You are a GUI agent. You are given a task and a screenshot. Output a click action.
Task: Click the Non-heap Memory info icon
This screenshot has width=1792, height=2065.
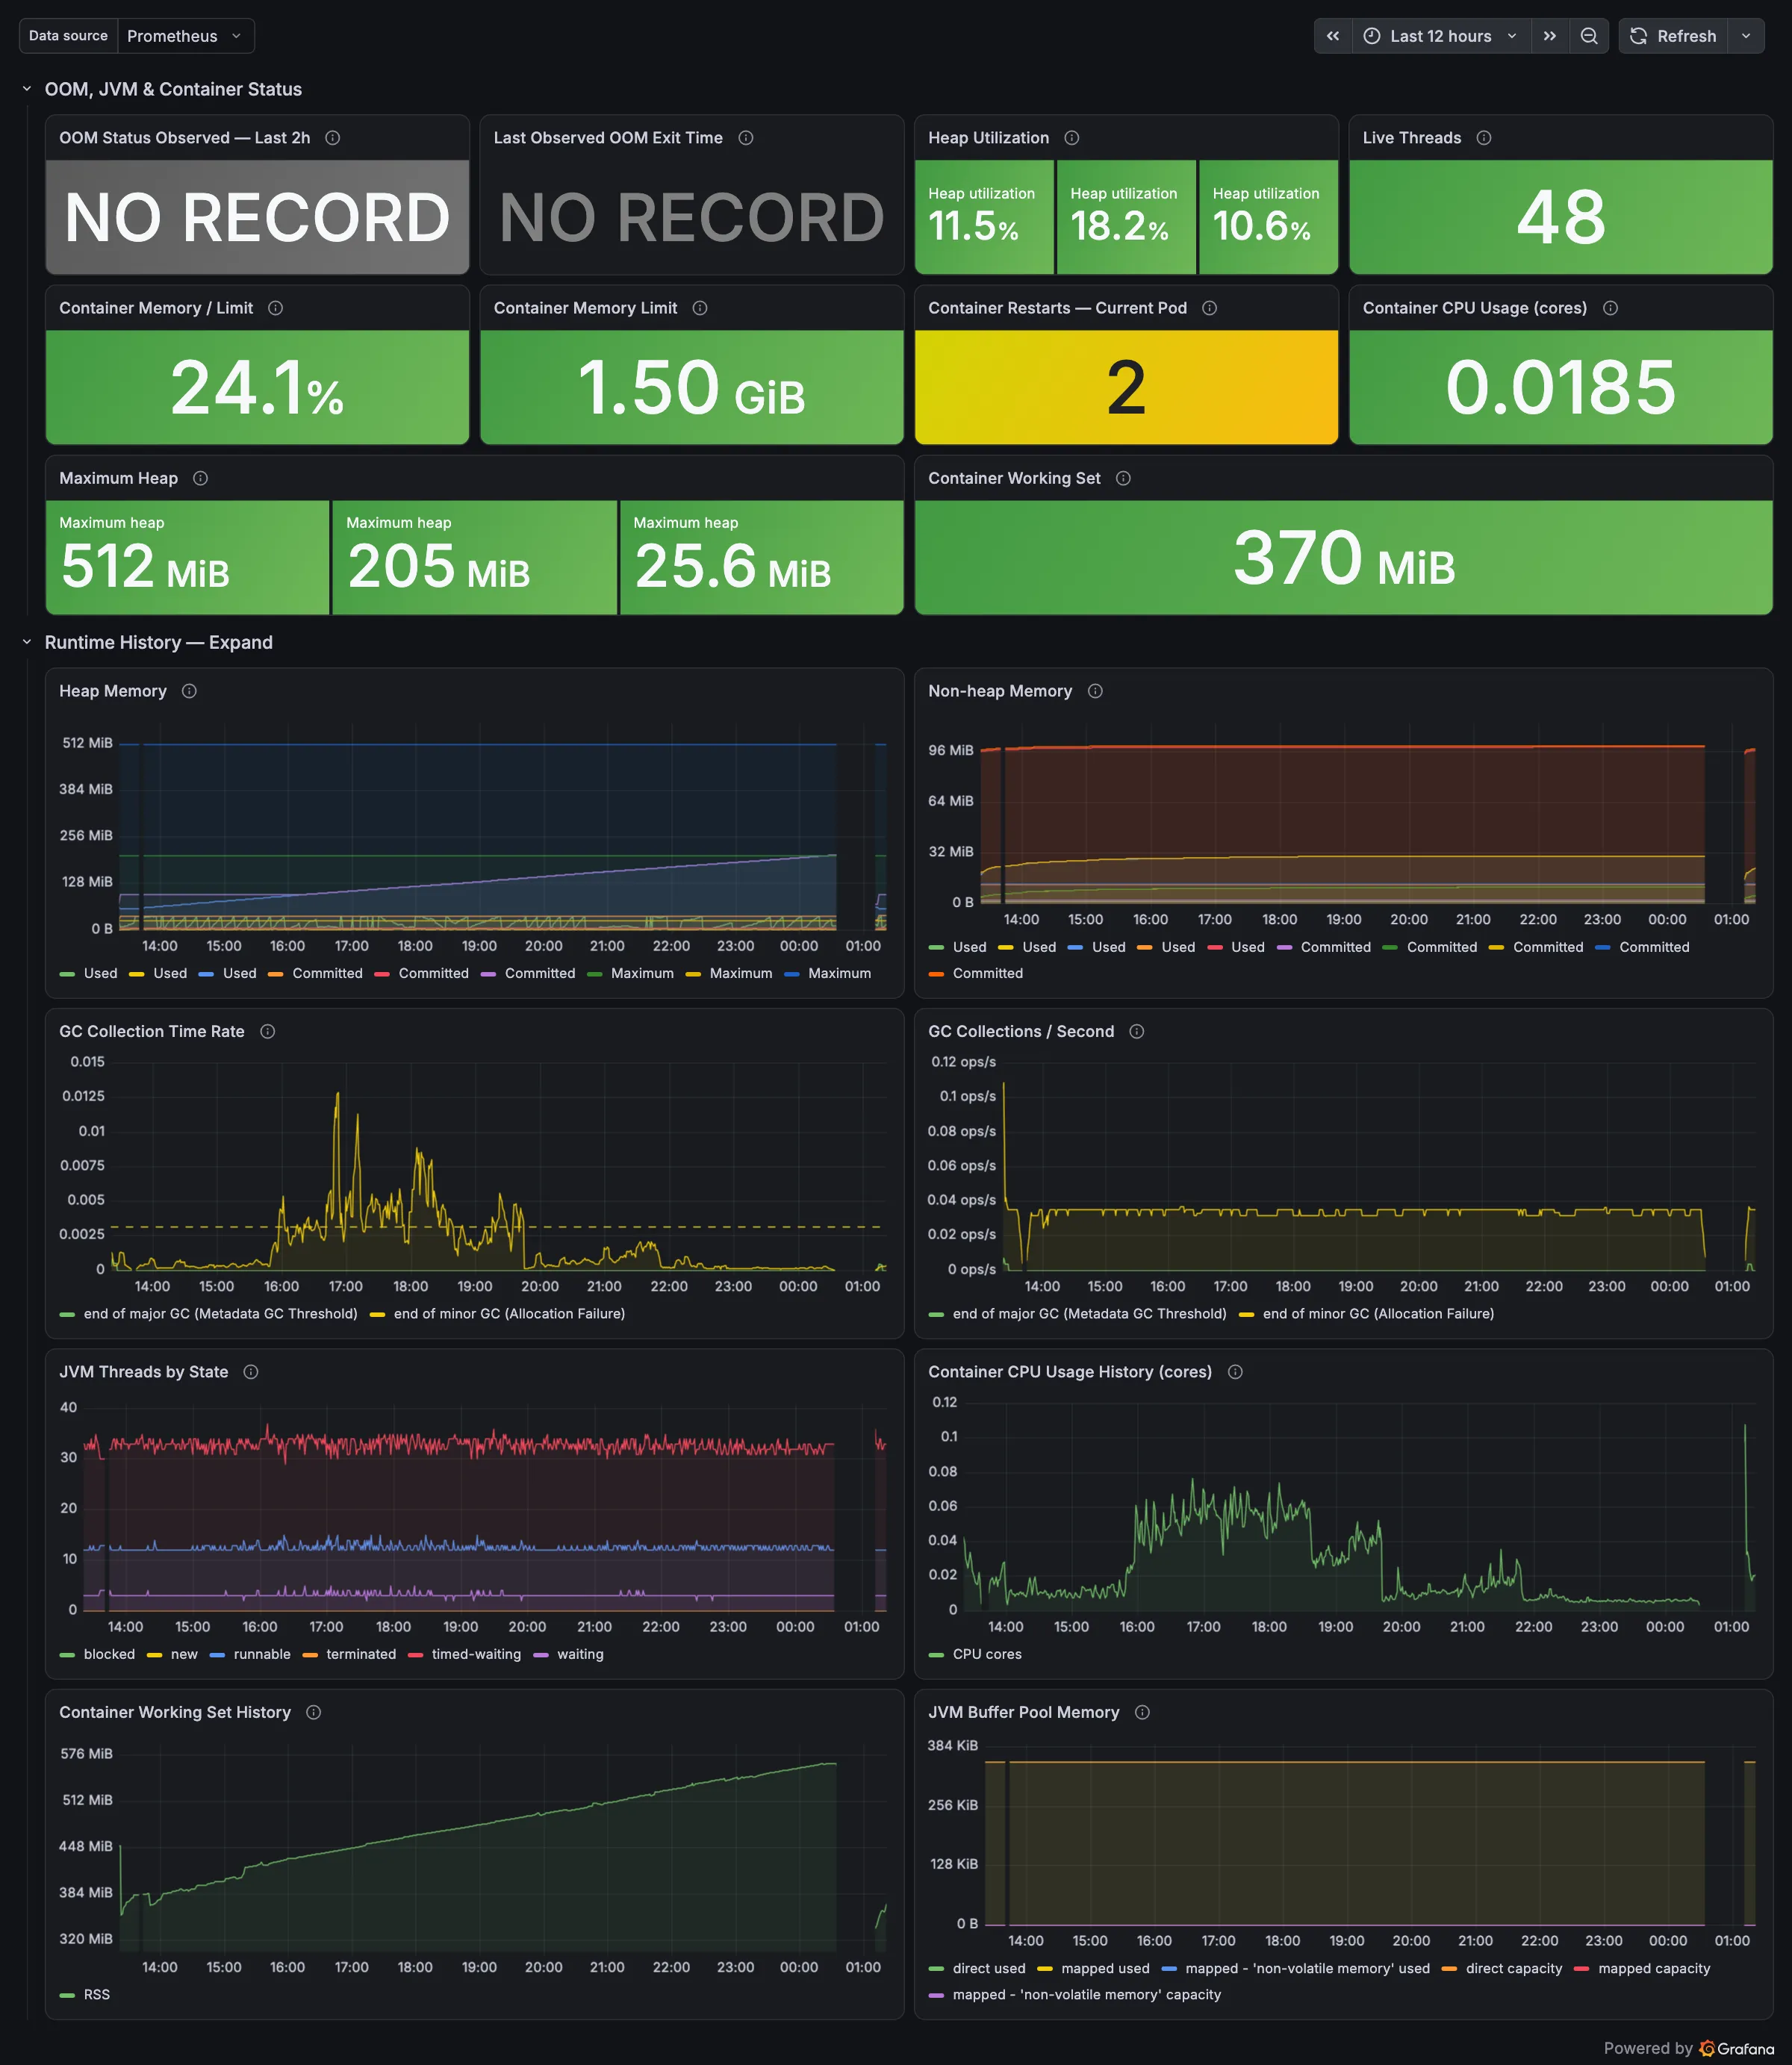tap(1096, 691)
